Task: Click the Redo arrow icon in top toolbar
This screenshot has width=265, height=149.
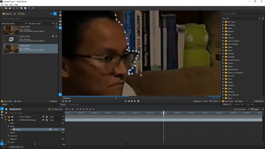Action: pos(33,8)
